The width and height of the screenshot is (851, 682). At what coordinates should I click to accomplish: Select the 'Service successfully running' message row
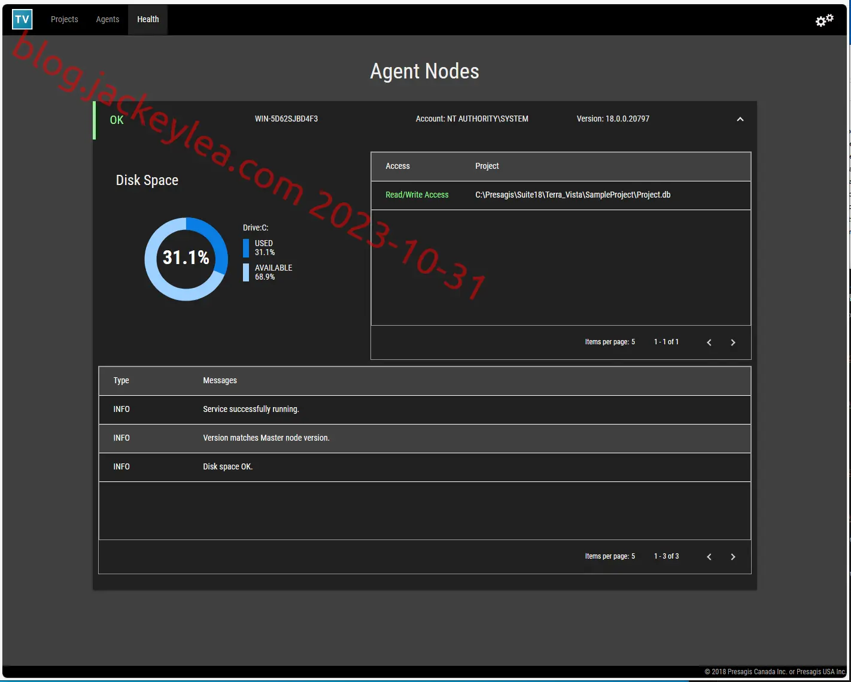(425, 410)
